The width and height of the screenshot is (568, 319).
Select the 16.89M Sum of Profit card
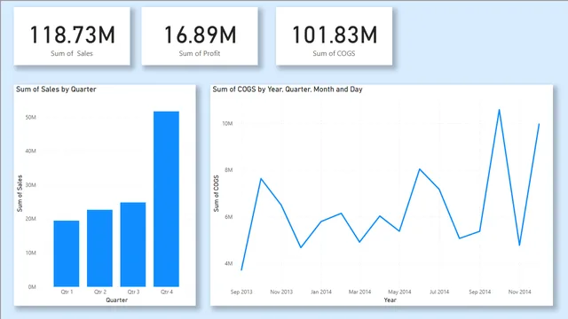[x=200, y=36]
